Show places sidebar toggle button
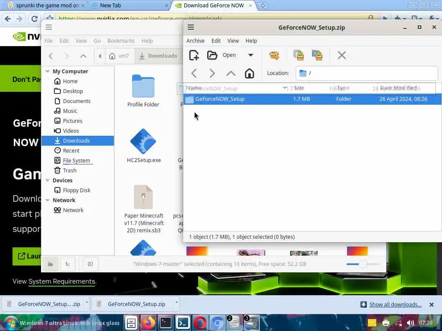Viewport: 442px width, 331px height. (50, 264)
